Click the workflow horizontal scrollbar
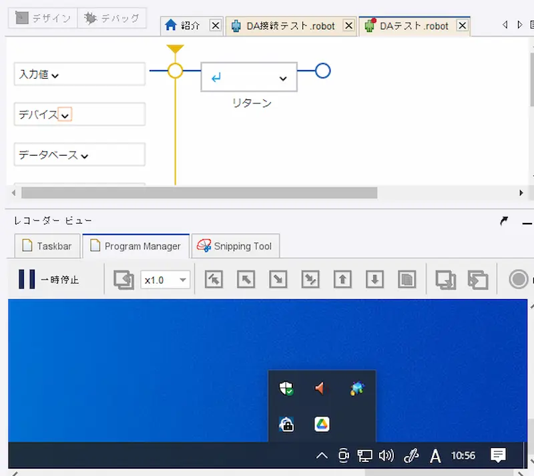The height and width of the screenshot is (476, 534). pyautogui.click(x=199, y=193)
